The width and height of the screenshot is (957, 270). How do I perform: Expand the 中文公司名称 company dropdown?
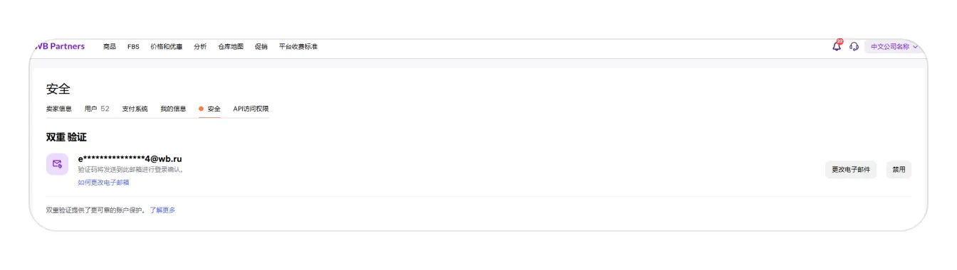click(894, 47)
